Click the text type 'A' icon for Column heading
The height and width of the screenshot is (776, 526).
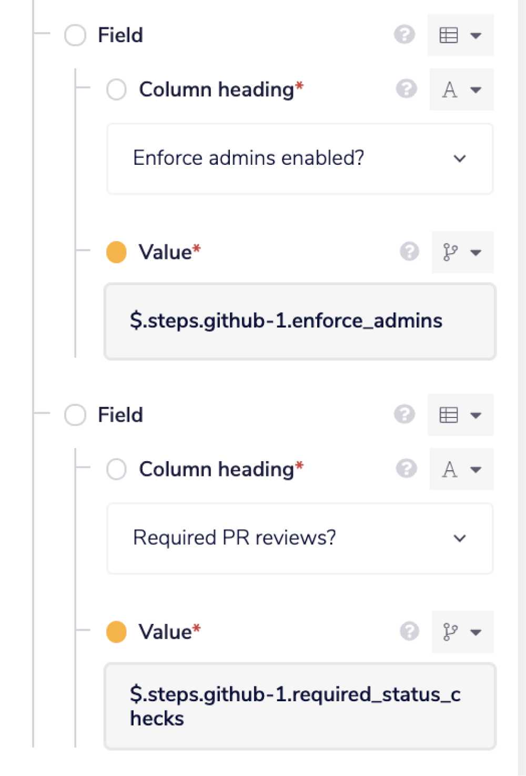coord(450,90)
